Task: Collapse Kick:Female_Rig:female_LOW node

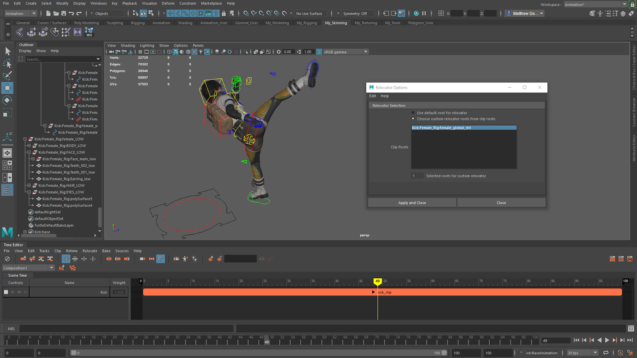Action: (x=25, y=139)
